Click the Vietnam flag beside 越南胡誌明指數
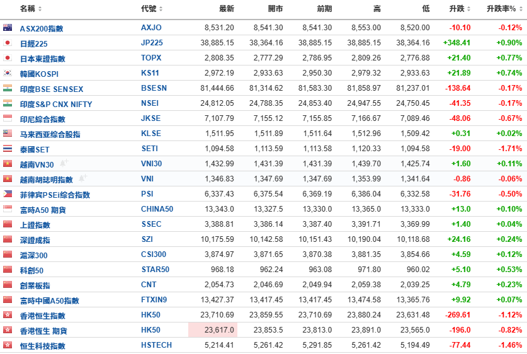 [8, 179]
